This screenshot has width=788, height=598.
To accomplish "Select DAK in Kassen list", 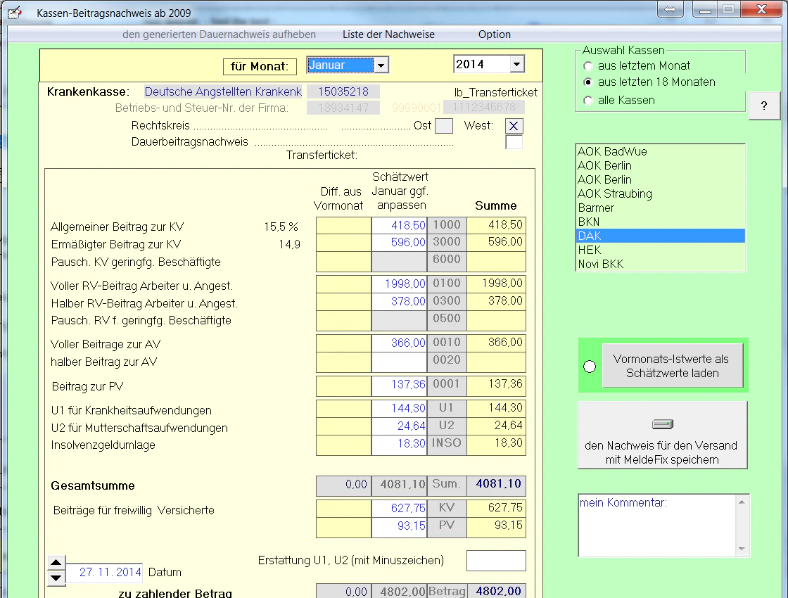I will (x=660, y=236).
